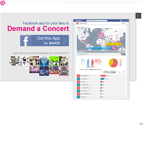This screenshot has width=143, height=143.
Task: Click the arrow chevron on Get this App
Action: 65,41
